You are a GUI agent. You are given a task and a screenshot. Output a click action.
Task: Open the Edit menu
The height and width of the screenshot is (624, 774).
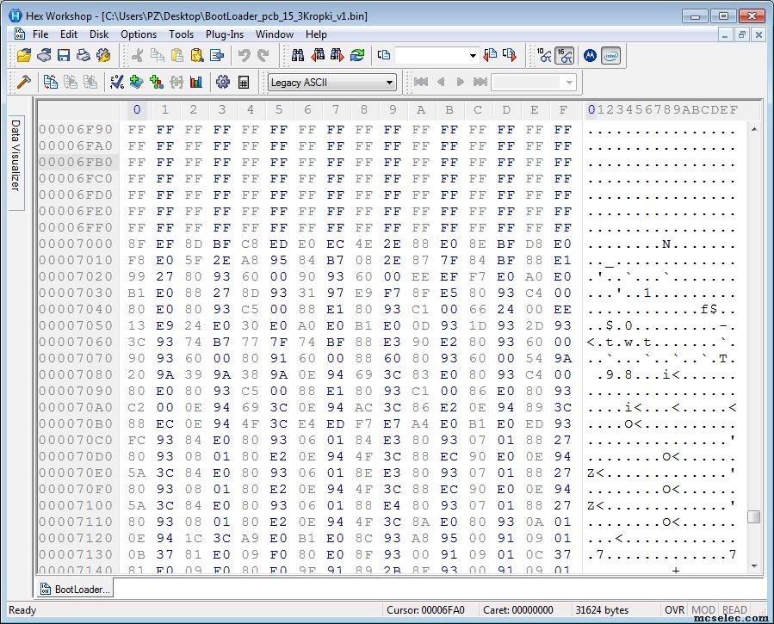tap(69, 34)
